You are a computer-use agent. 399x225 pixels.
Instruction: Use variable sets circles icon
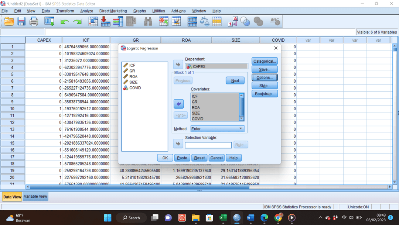245,22
